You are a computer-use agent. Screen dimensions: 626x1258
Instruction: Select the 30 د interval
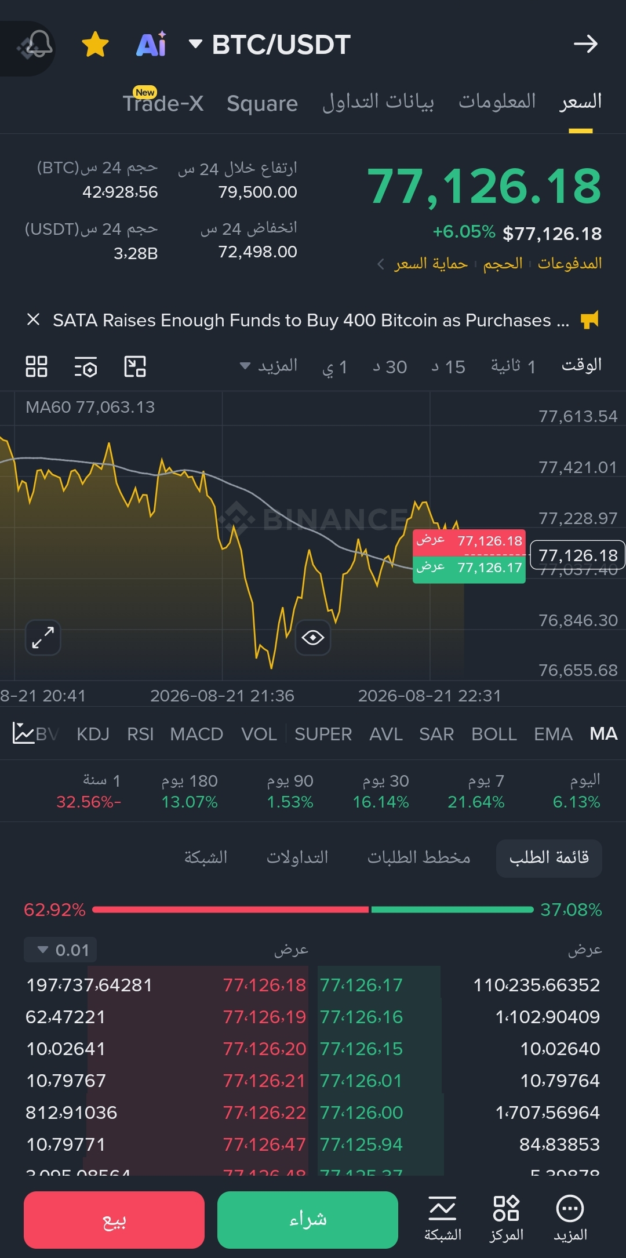(x=390, y=367)
